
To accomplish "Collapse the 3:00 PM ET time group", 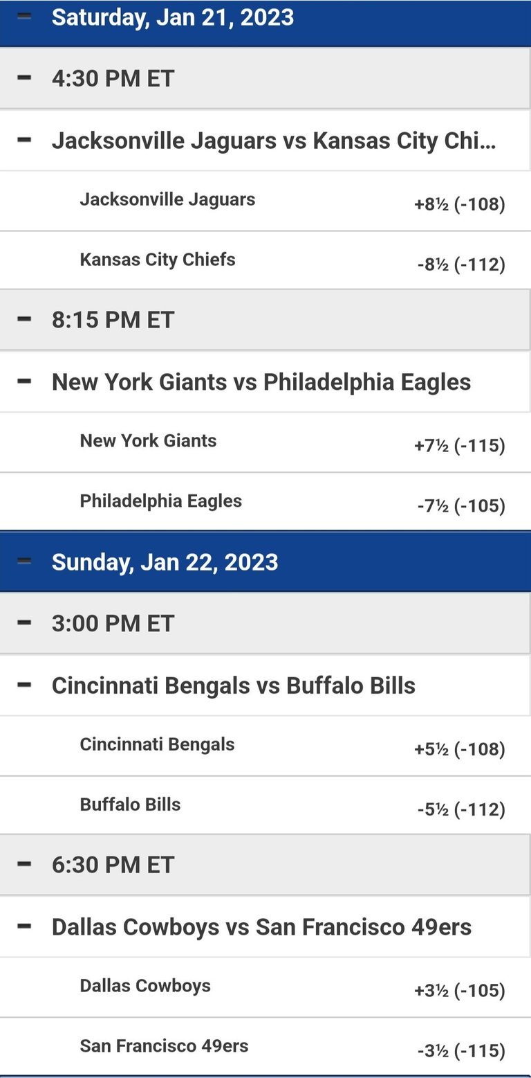I will [25, 622].
